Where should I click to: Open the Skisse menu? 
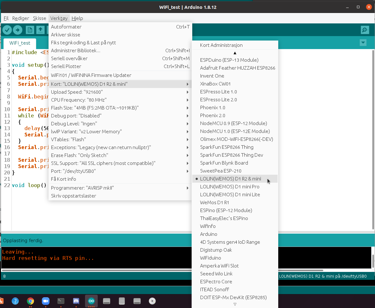39,18
